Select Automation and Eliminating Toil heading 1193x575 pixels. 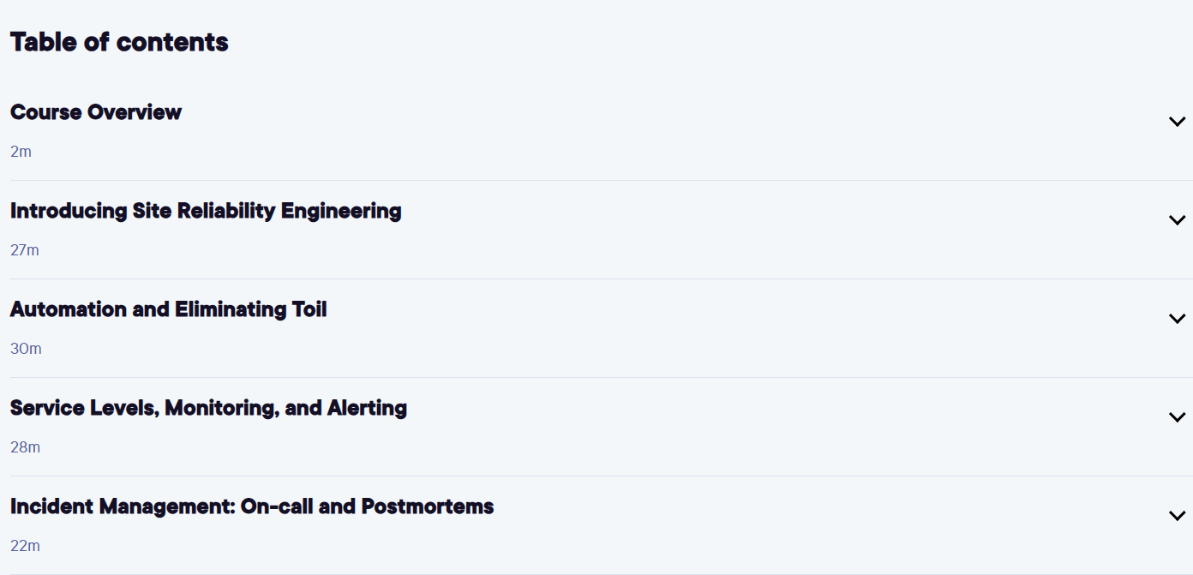[x=169, y=309]
